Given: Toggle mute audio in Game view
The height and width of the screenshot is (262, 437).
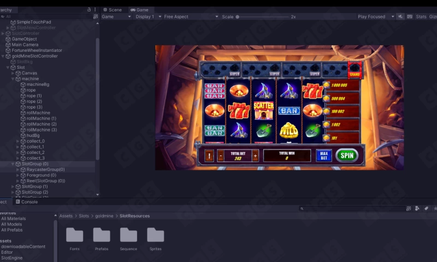Looking at the screenshot, I should (400, 17).
